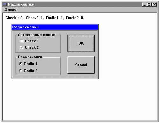The image size is (159, 123).
Task: Click the Radio1: 1 status text
Action: pos(55,18)
